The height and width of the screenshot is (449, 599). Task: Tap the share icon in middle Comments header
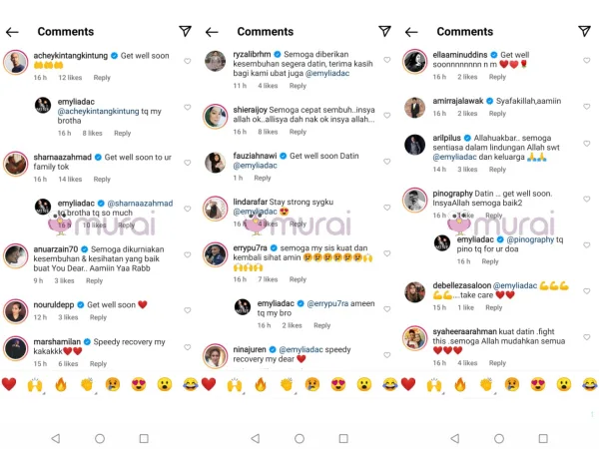tap(384, 32)
